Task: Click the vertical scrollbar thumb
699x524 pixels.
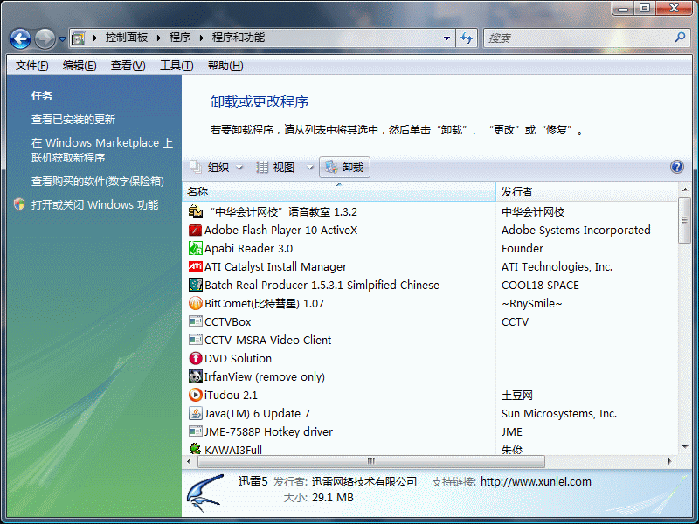Action: pos(684,221)
